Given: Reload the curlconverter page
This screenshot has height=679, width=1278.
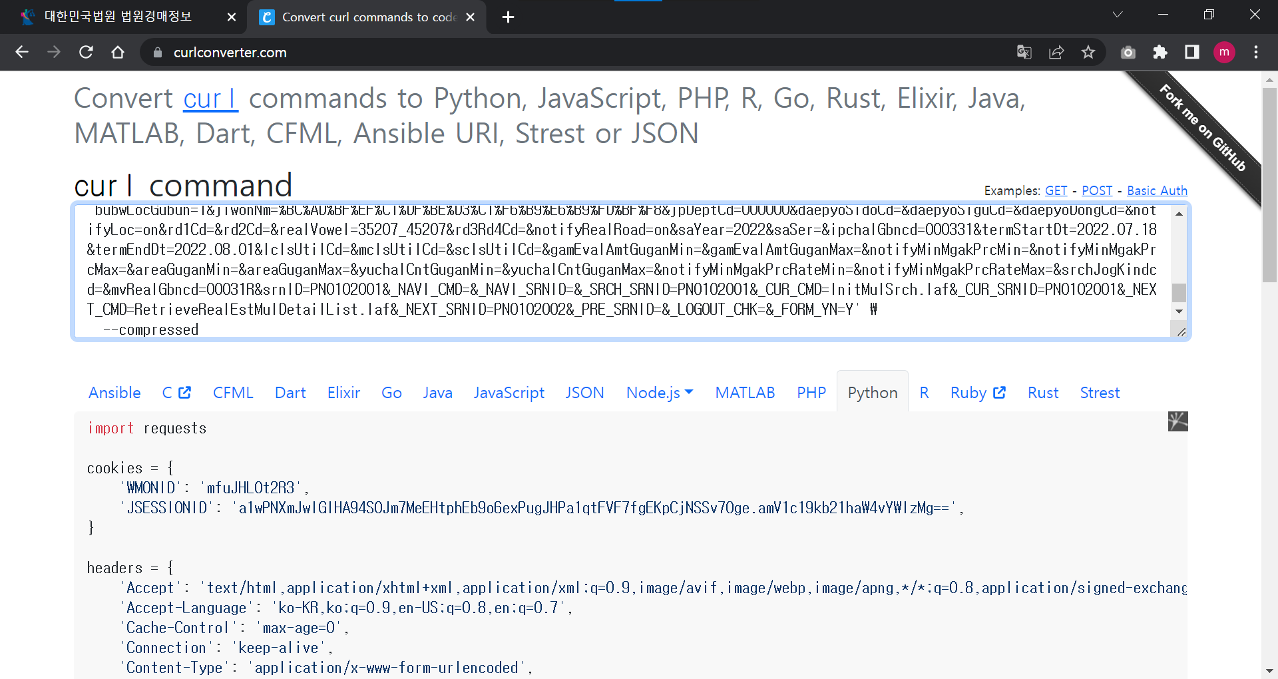Looking at the screenshot, I should point(86,52).
